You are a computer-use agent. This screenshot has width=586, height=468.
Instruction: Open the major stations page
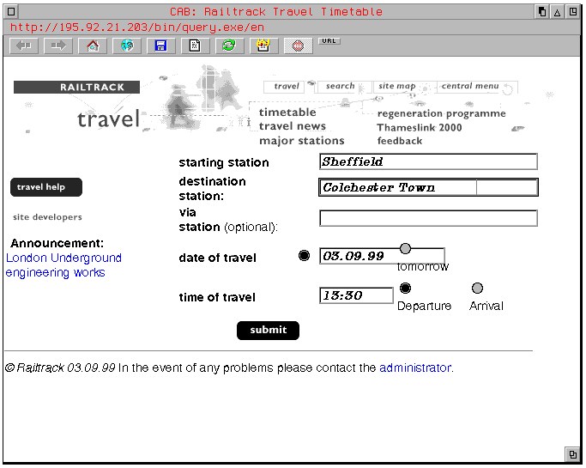[302, 141]
